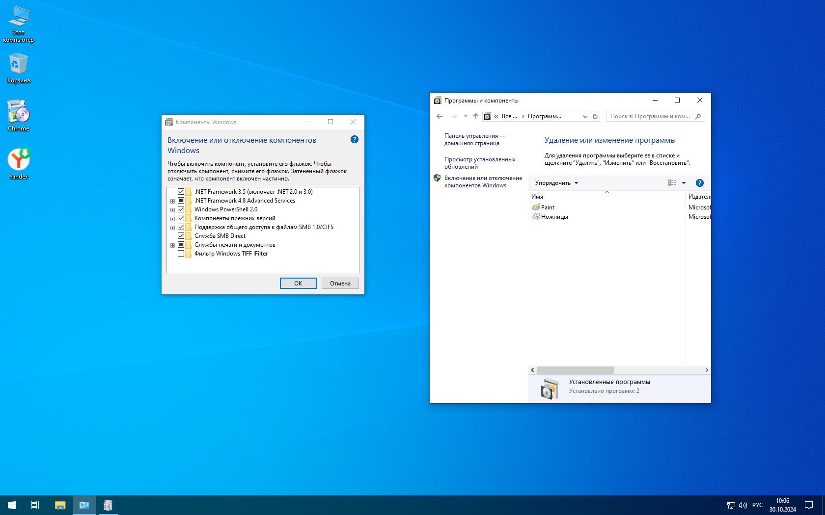The height and width of the screenshot is (515, 825).
Task: Click the help icon in Windows Components dialog
Action: [x=354, y=140]
